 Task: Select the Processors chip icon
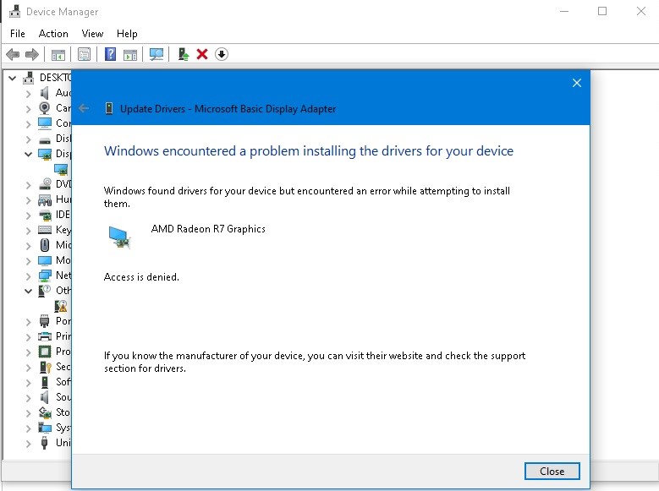point(45,352)
